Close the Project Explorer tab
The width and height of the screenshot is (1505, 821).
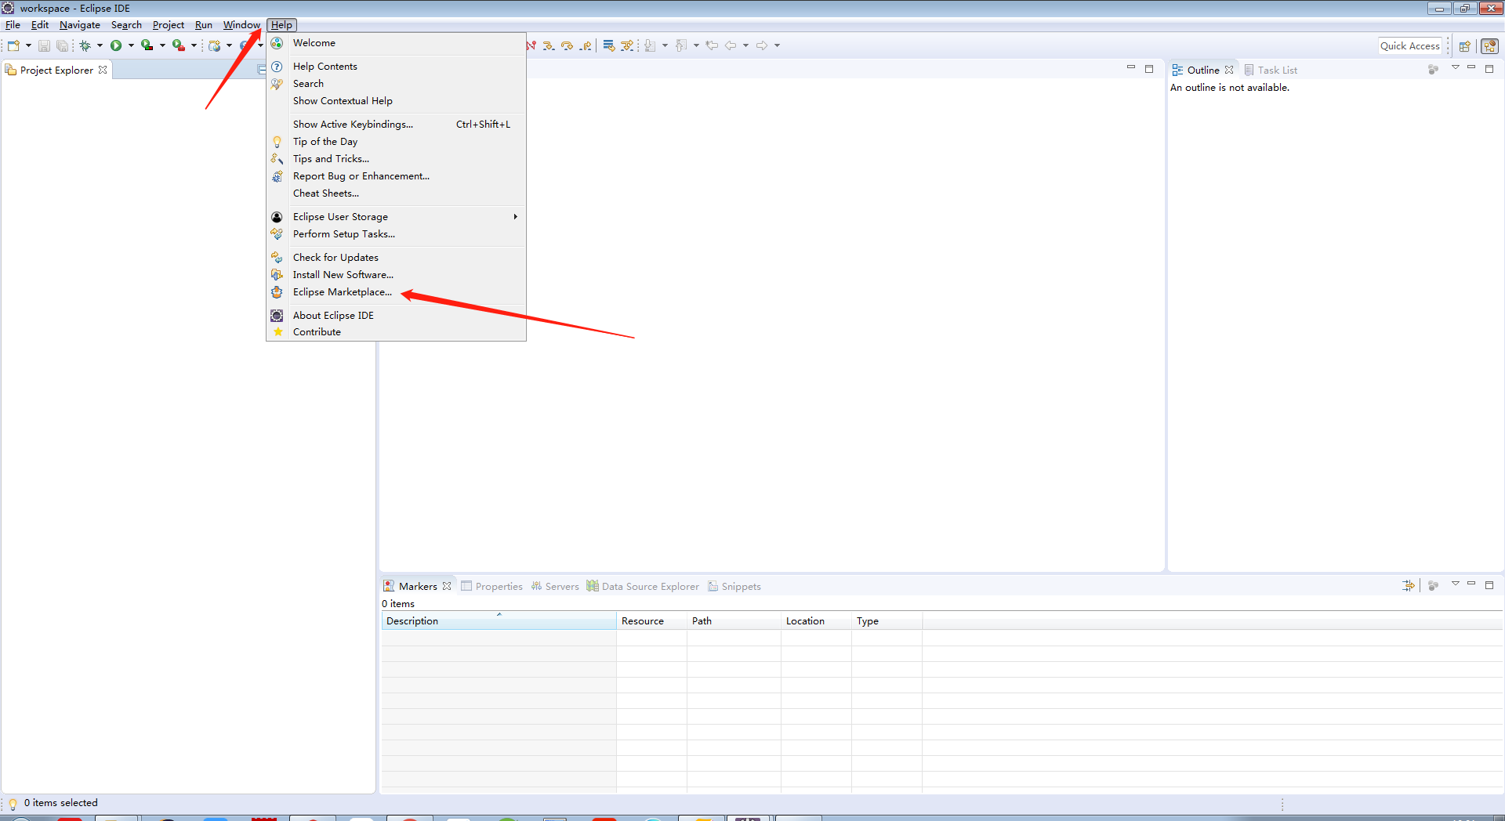(x=103, y=70)
